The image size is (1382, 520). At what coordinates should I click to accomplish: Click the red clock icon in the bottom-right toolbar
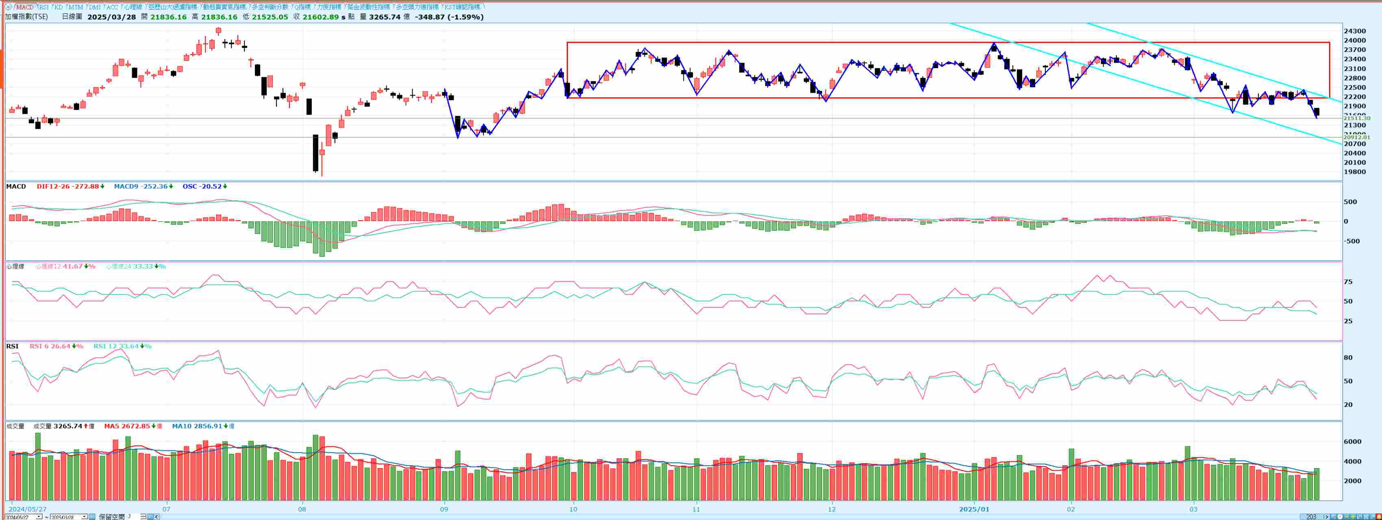click(x=1340, y=517)
